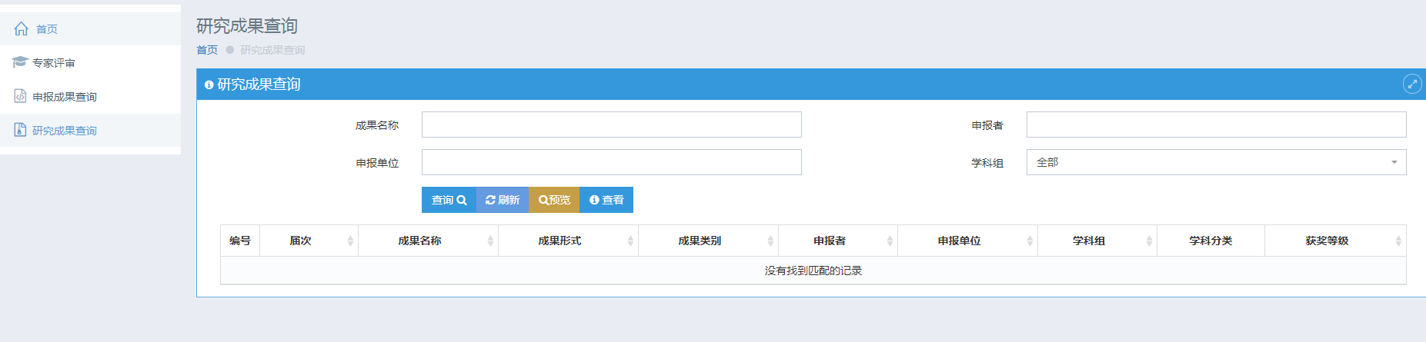Click the 研究成果查询 breadcrumb text
1426x342 pixels.
click(x=272, y=50)
